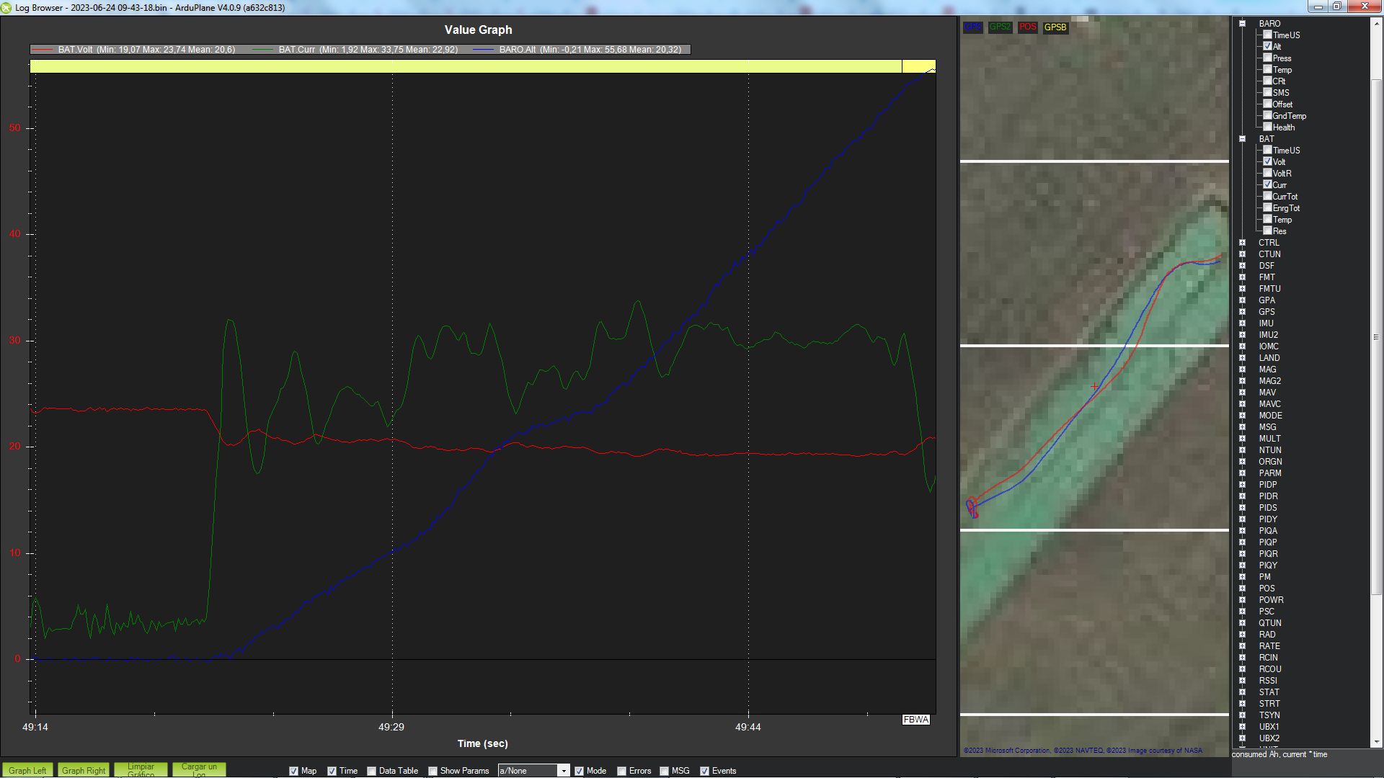Click the Graph Right button
The height and width of the screenshot is (778, 1384).
click(84, 770)
